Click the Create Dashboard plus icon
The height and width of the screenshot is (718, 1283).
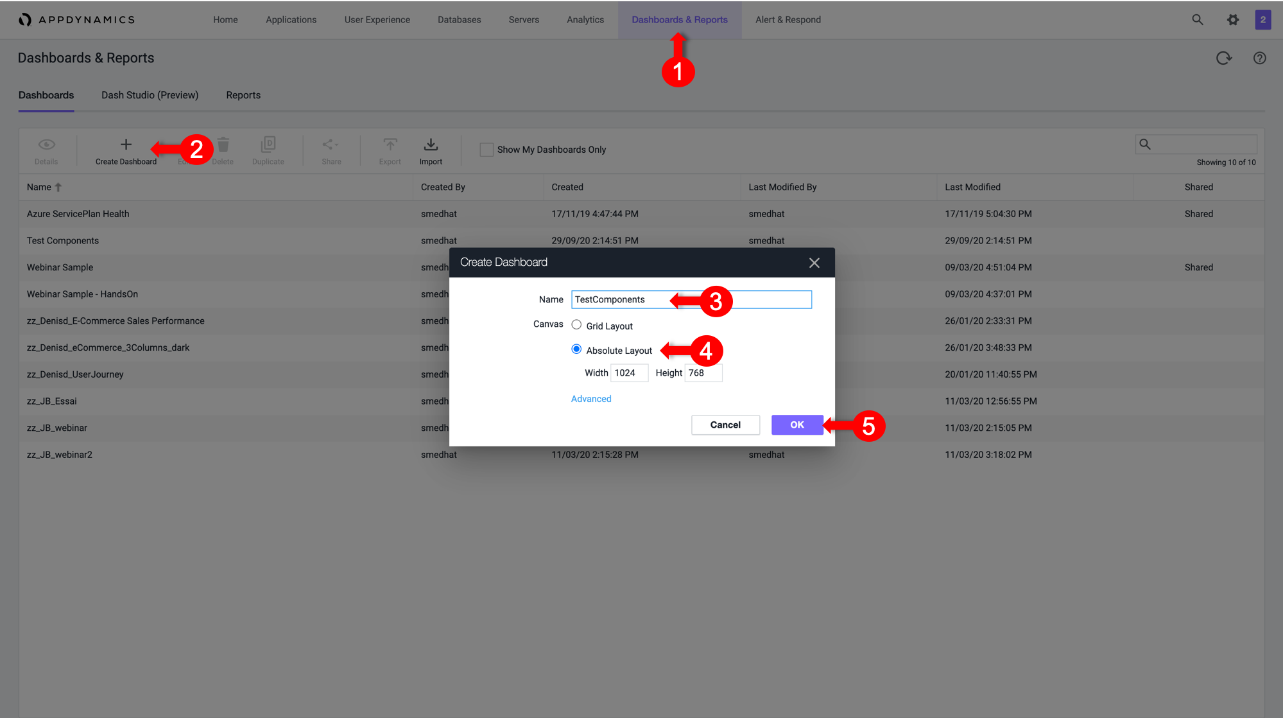tap(126, 144)
